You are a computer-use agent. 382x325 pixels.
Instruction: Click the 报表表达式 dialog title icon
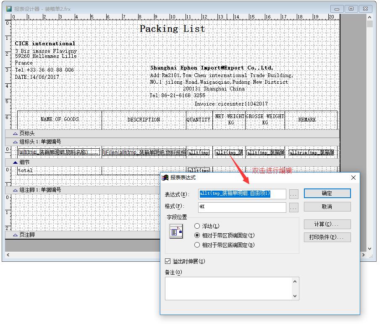(165, 178)
